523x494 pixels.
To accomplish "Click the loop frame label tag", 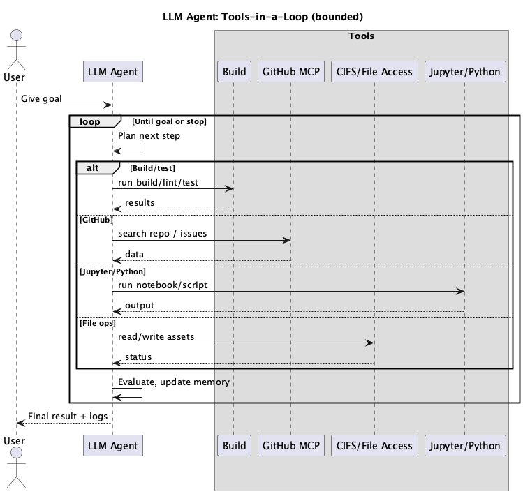I will click(x=90, y=121).
